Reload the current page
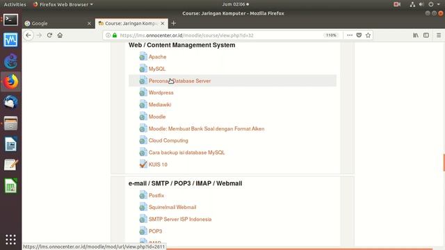Screen dimensions: 445x250 tap(49, 35)
